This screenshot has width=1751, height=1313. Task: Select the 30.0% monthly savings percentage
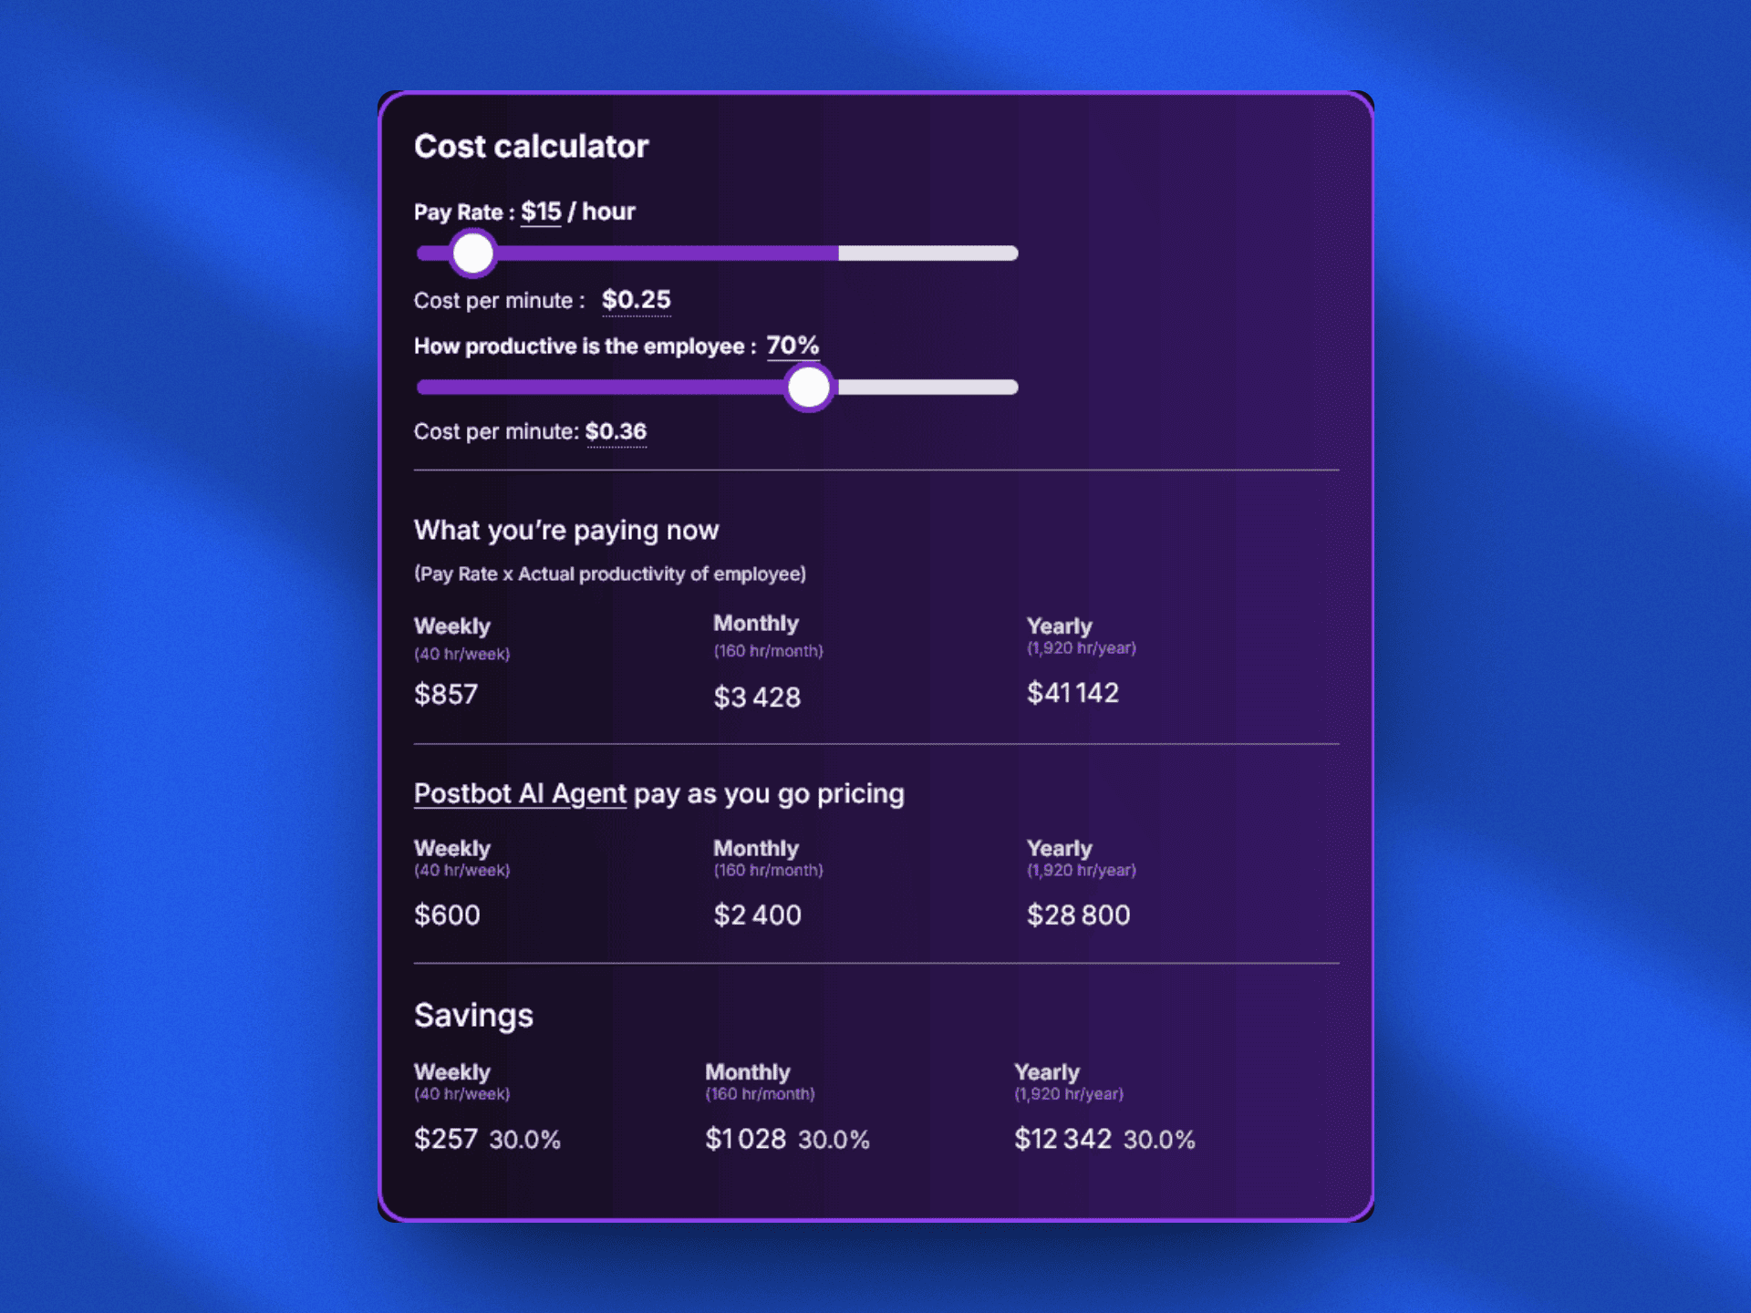point(834,1140)
